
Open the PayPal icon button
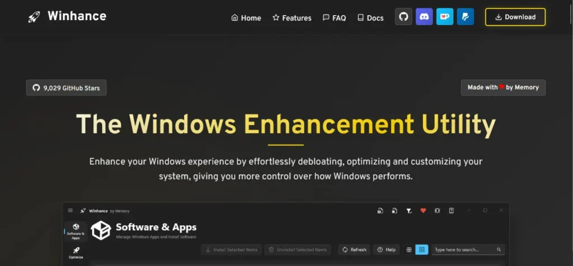coord(465,17)
